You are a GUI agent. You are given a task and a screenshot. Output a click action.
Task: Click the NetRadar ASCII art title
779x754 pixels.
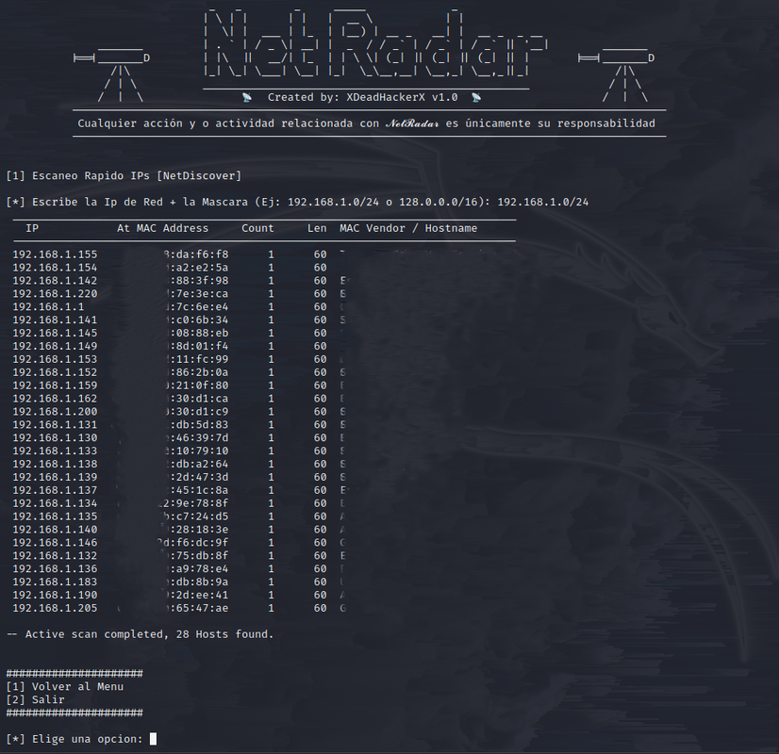[375, 44]
